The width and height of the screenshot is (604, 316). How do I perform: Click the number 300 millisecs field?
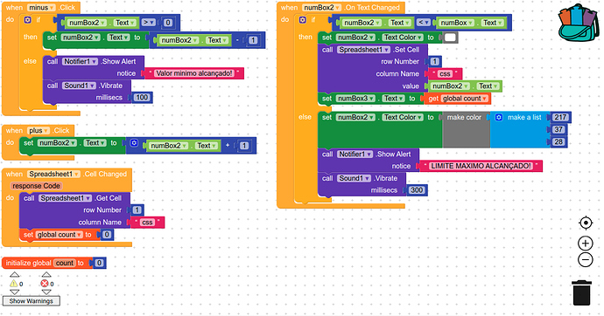pyautogui.click(x=417, y=190)
